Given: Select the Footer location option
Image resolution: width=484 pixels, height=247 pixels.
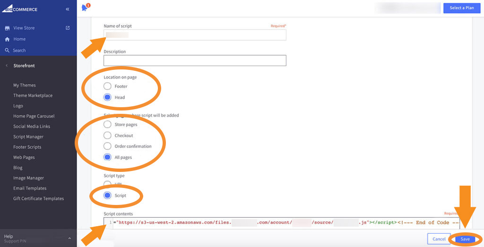Looking at the screenshot, I should [x=107, y=86].
